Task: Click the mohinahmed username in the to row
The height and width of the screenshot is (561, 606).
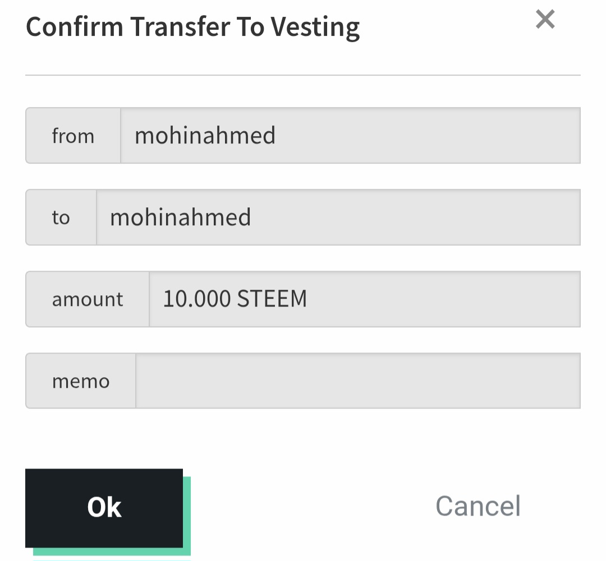Action: 180,217
